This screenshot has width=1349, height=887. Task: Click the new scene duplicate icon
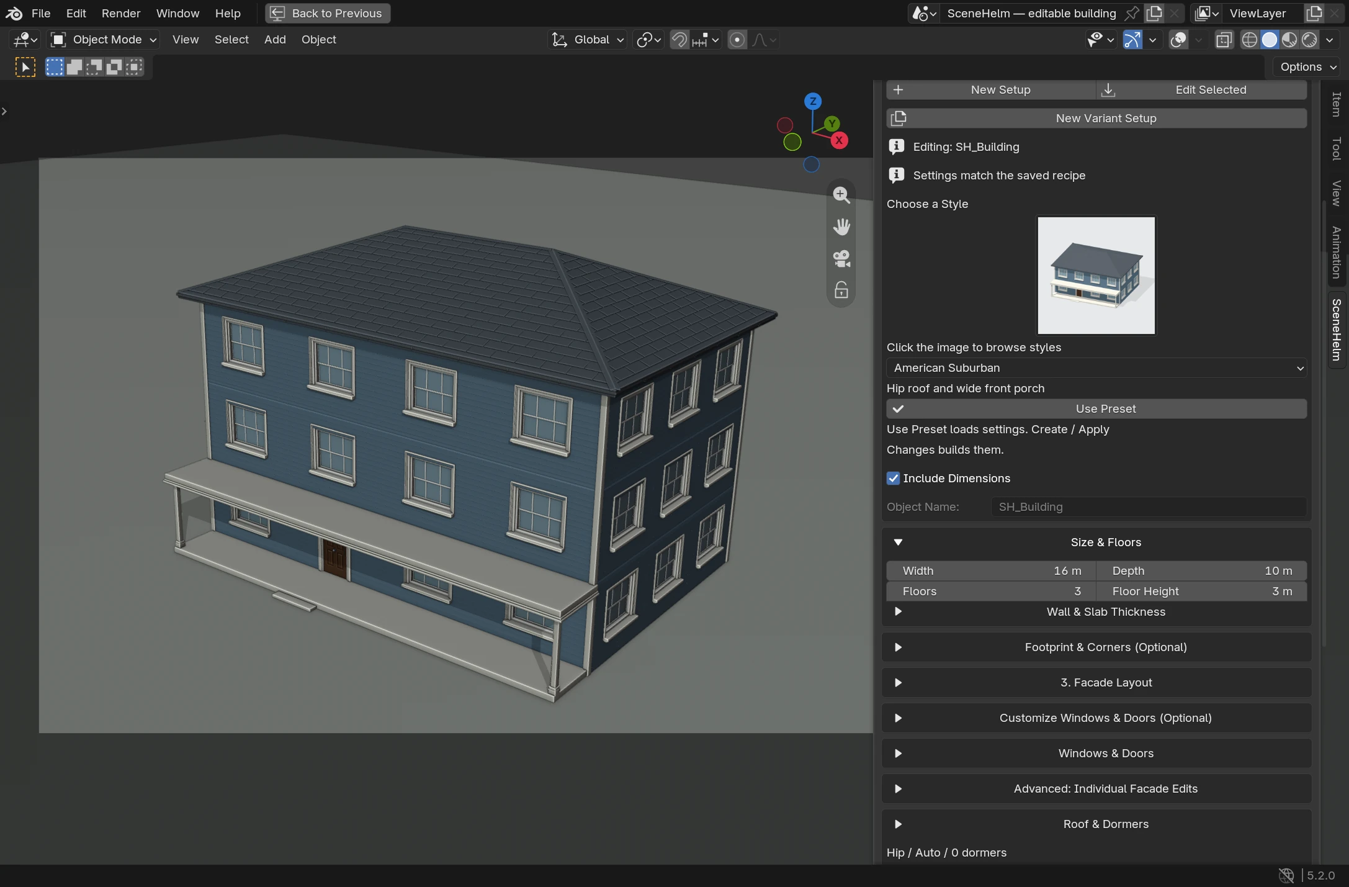(1154, 13)
